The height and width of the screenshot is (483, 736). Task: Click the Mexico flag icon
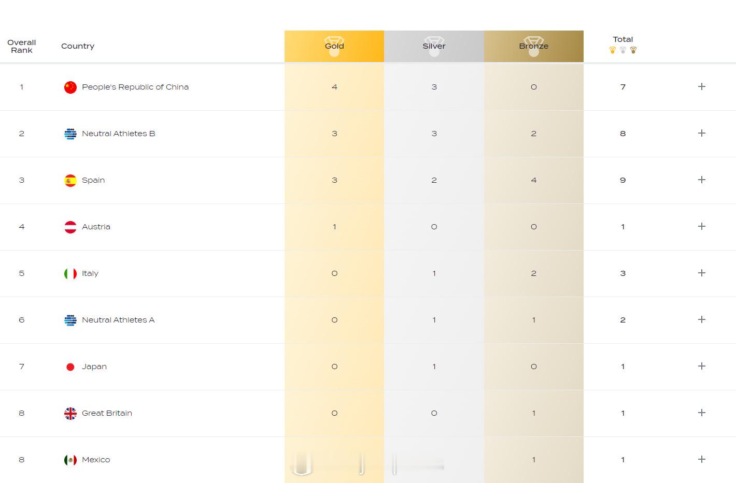coord(70,460)
